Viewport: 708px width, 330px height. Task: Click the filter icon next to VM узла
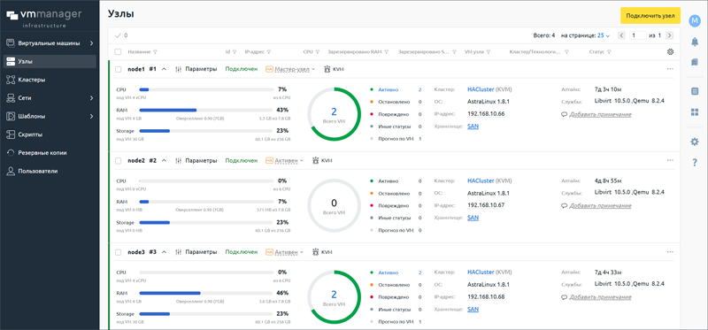[x=489, y=52]
